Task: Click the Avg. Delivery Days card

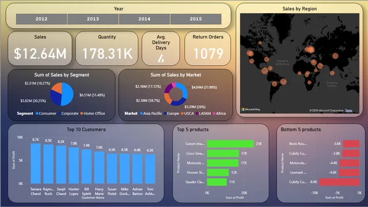Action: pos(161,48)
